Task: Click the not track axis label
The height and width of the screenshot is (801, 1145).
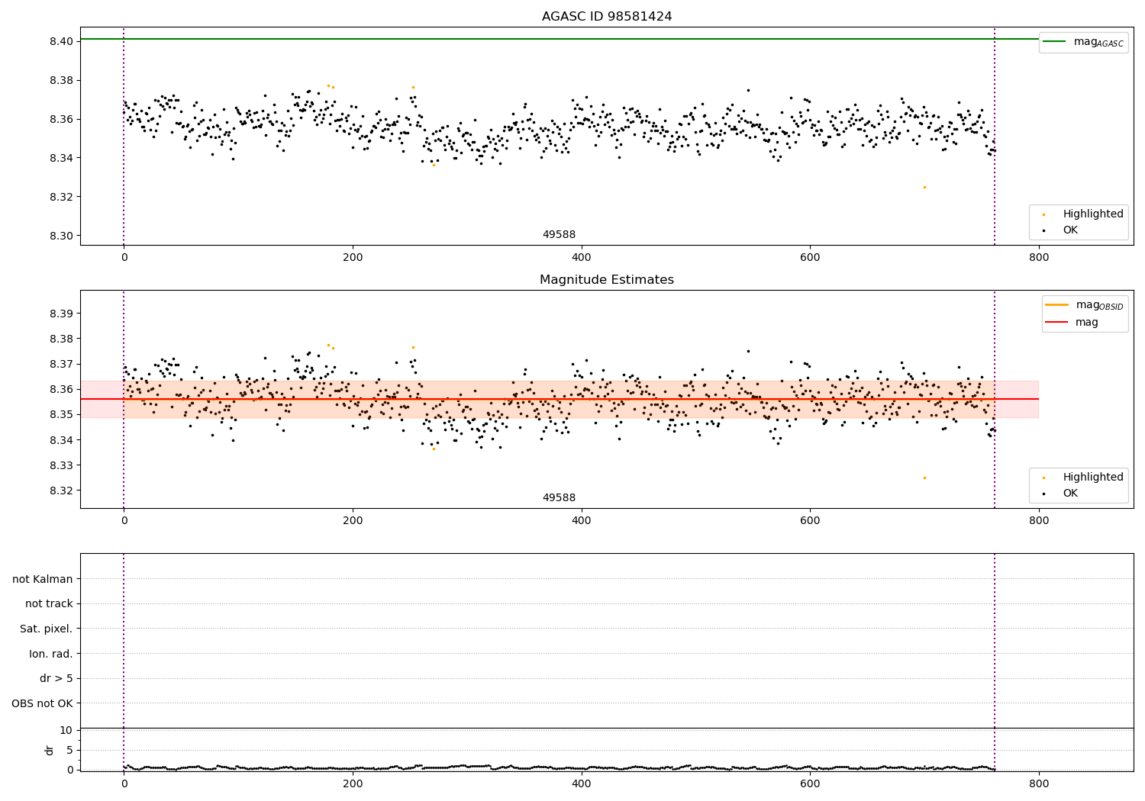Action: click(49, 603)
